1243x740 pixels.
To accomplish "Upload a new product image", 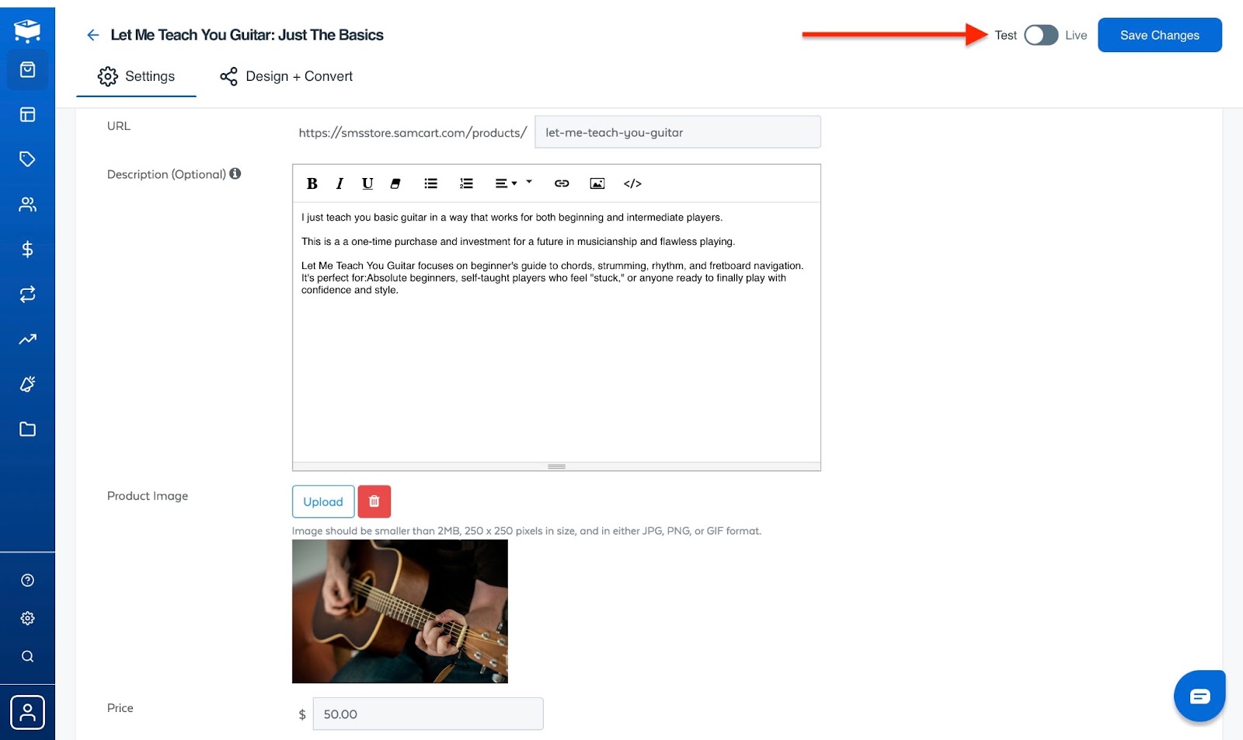I will [x=323, y=501].
